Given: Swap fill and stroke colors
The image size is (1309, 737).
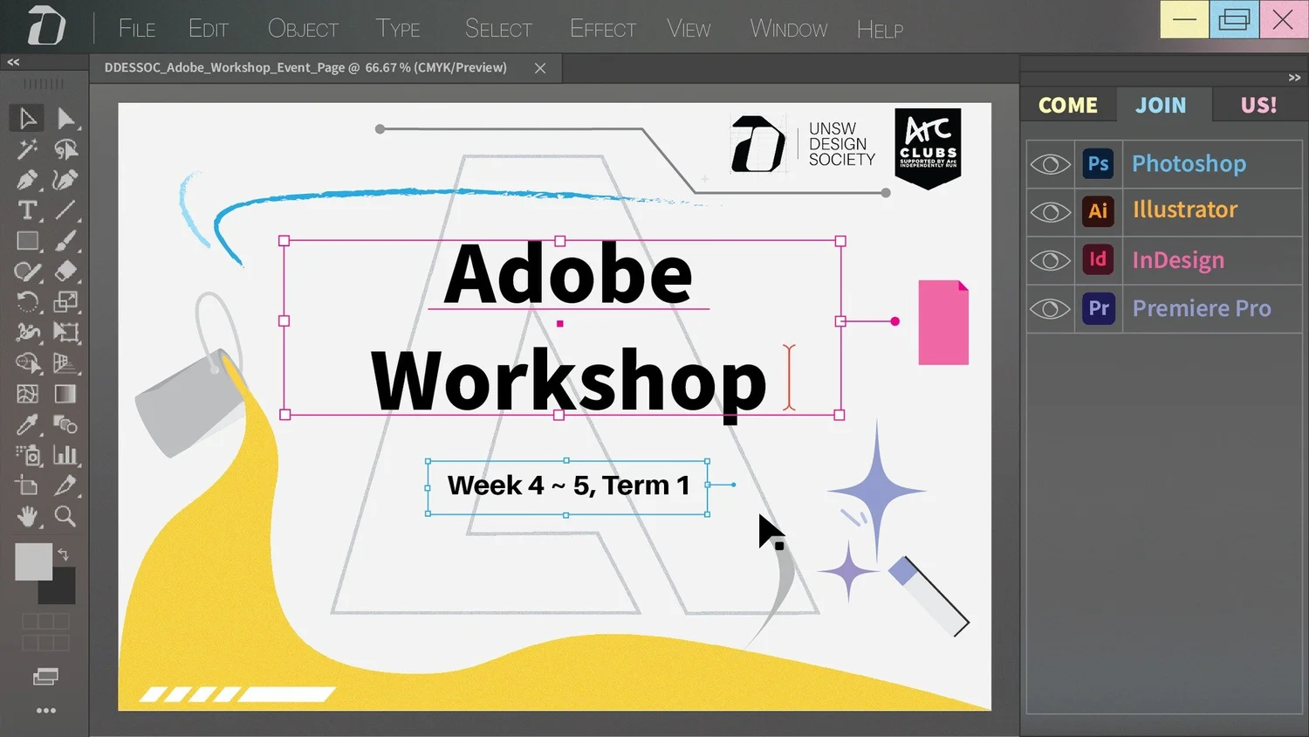Looking at the screenshot, I should [63, 554].
